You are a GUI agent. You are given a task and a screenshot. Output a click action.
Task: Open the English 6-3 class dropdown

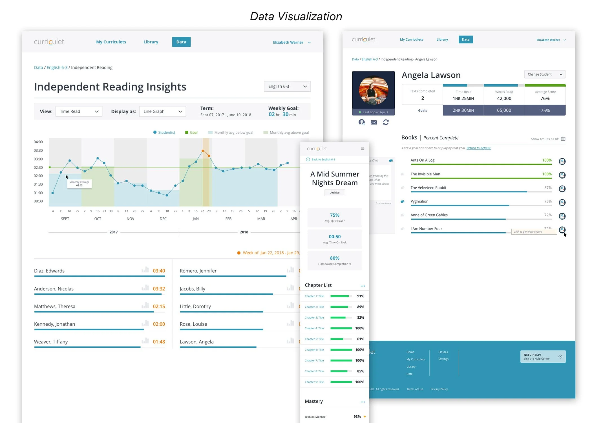[287, 86]
